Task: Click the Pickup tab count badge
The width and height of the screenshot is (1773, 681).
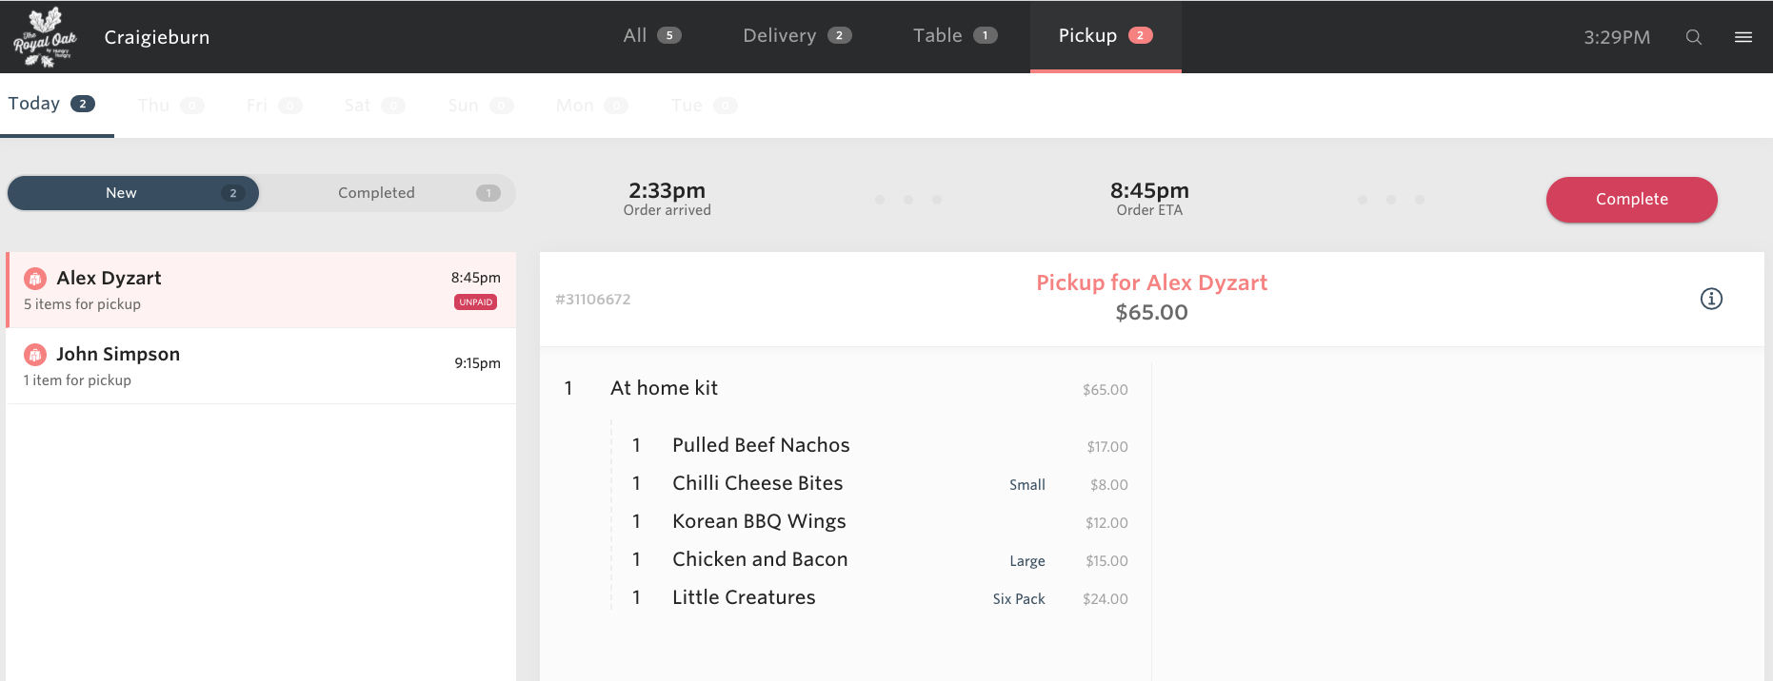Action: (x=1140, y=35)
